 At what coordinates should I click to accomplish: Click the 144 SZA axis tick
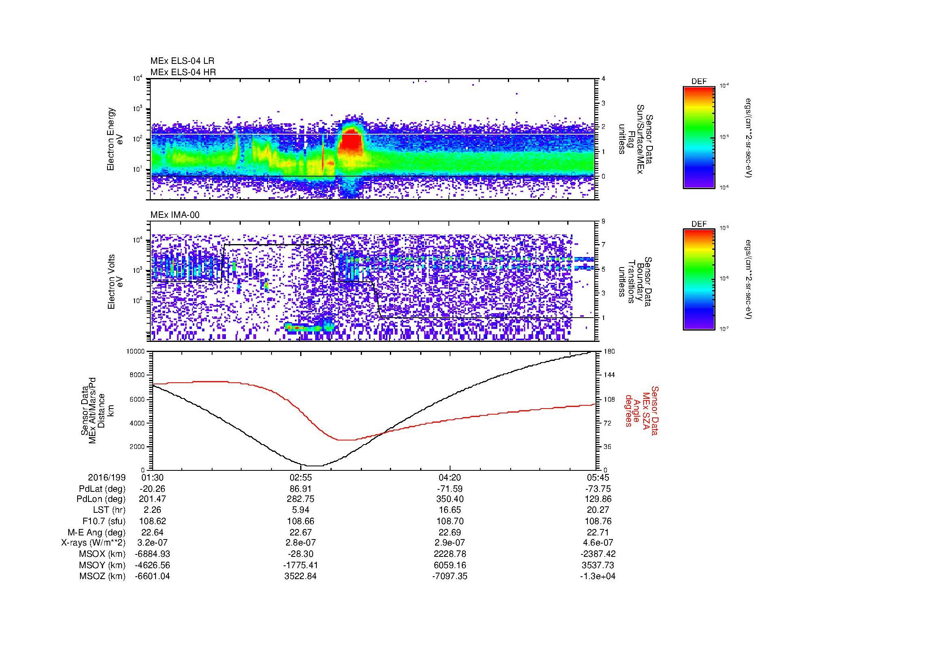(x=609, y=375)
